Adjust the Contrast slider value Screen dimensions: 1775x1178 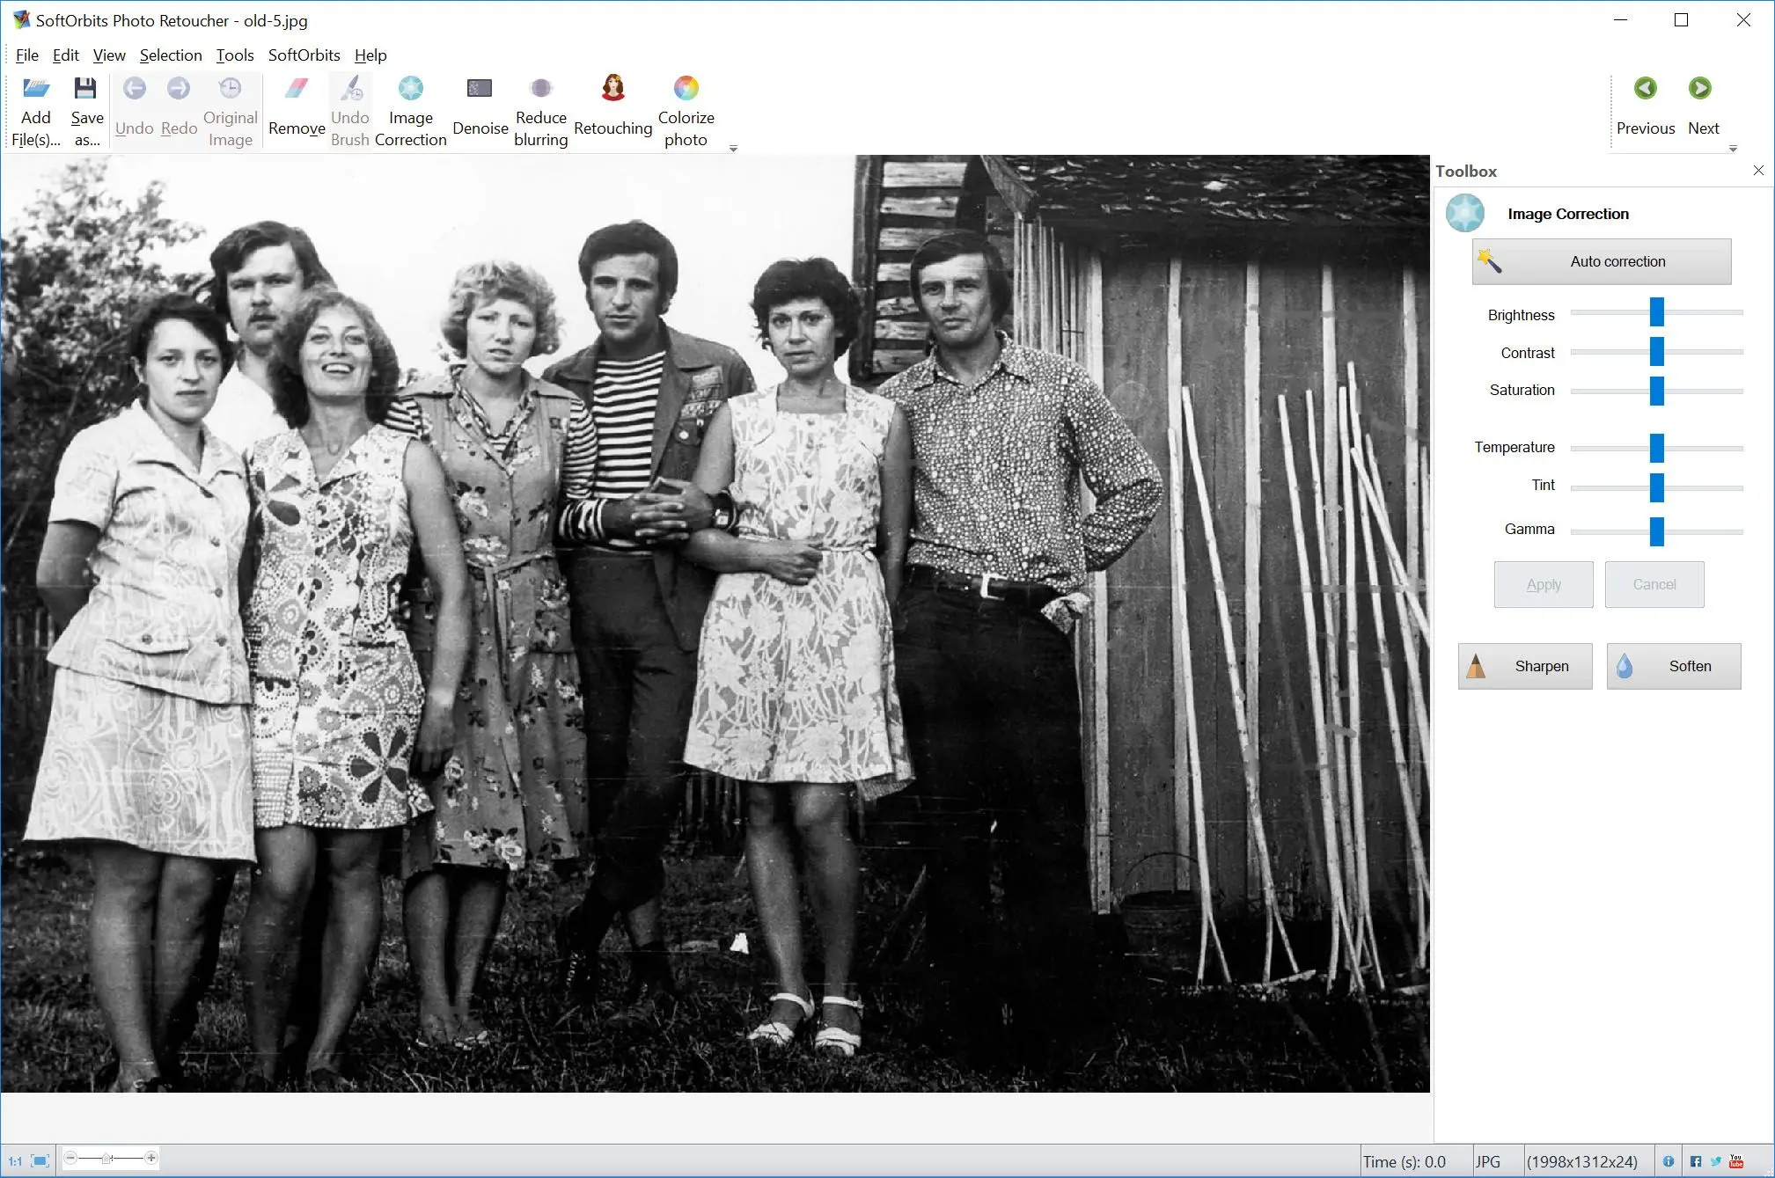(x=1658, y=351)
